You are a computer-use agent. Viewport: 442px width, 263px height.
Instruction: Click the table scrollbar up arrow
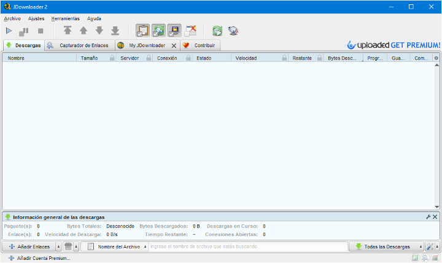436,65
